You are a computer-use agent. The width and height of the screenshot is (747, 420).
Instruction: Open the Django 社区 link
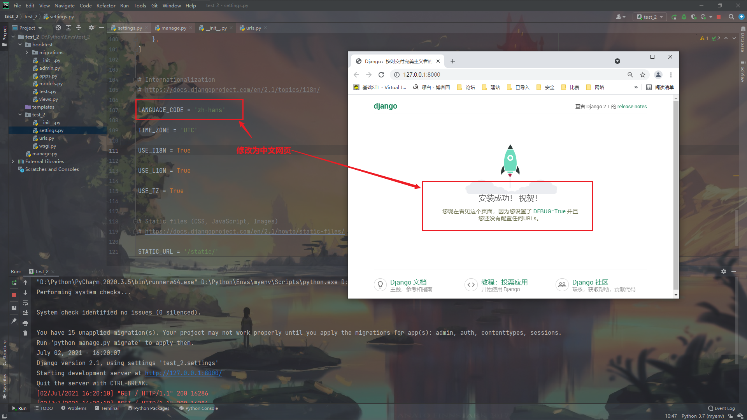pyautogui.click(x=590, y=282)
